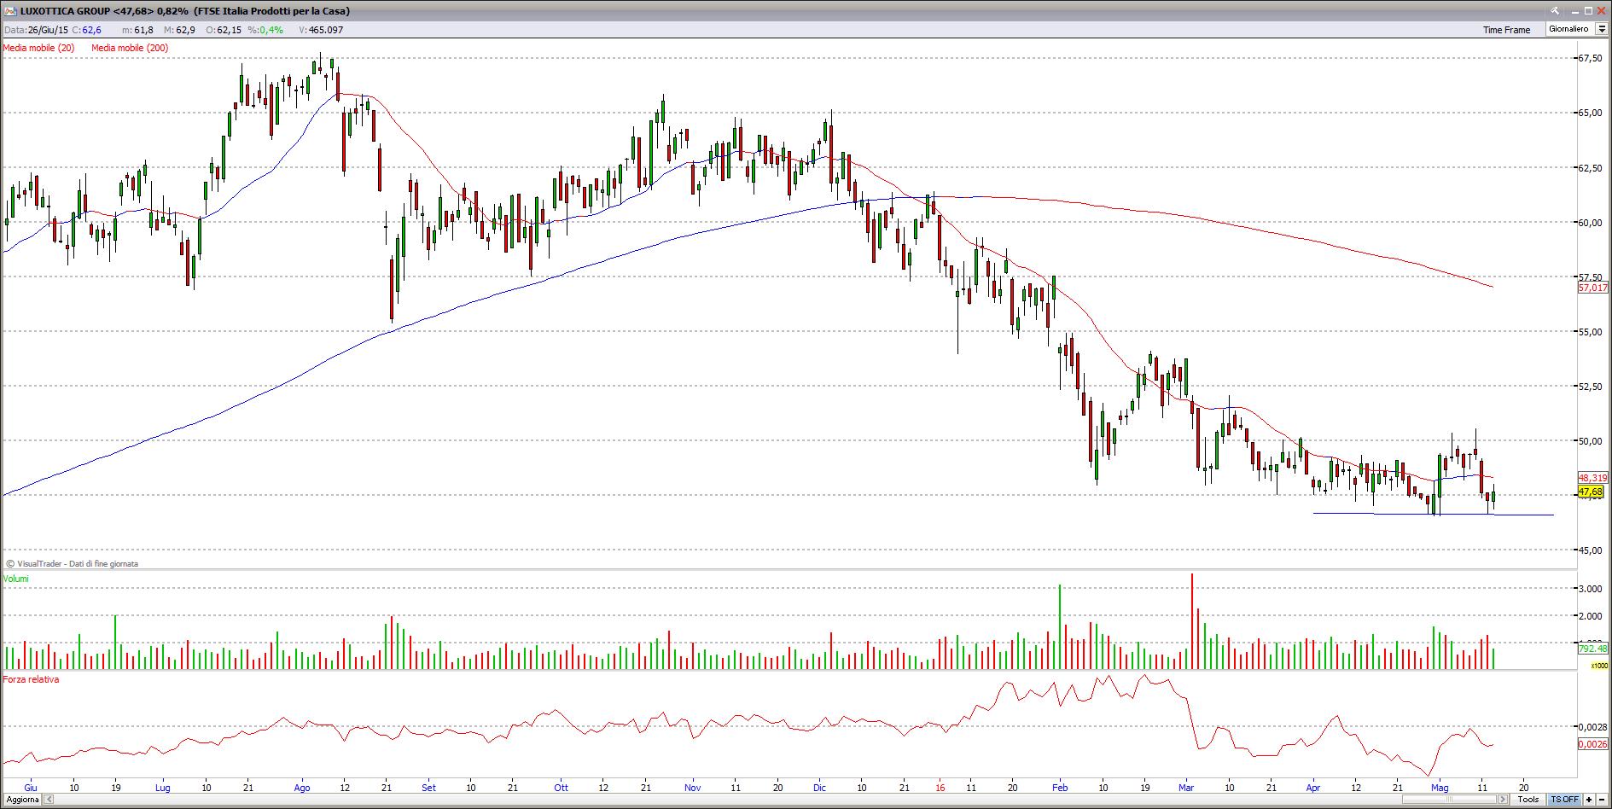Click the Data: 26/Giu/15 readout
1612x809 pixels.
(36, 30)
